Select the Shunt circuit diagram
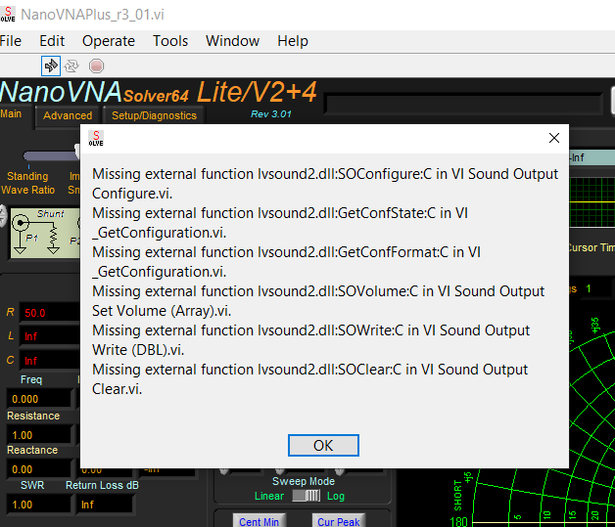Viewport: 615px width, 527px height. click(x=45, y=233)
